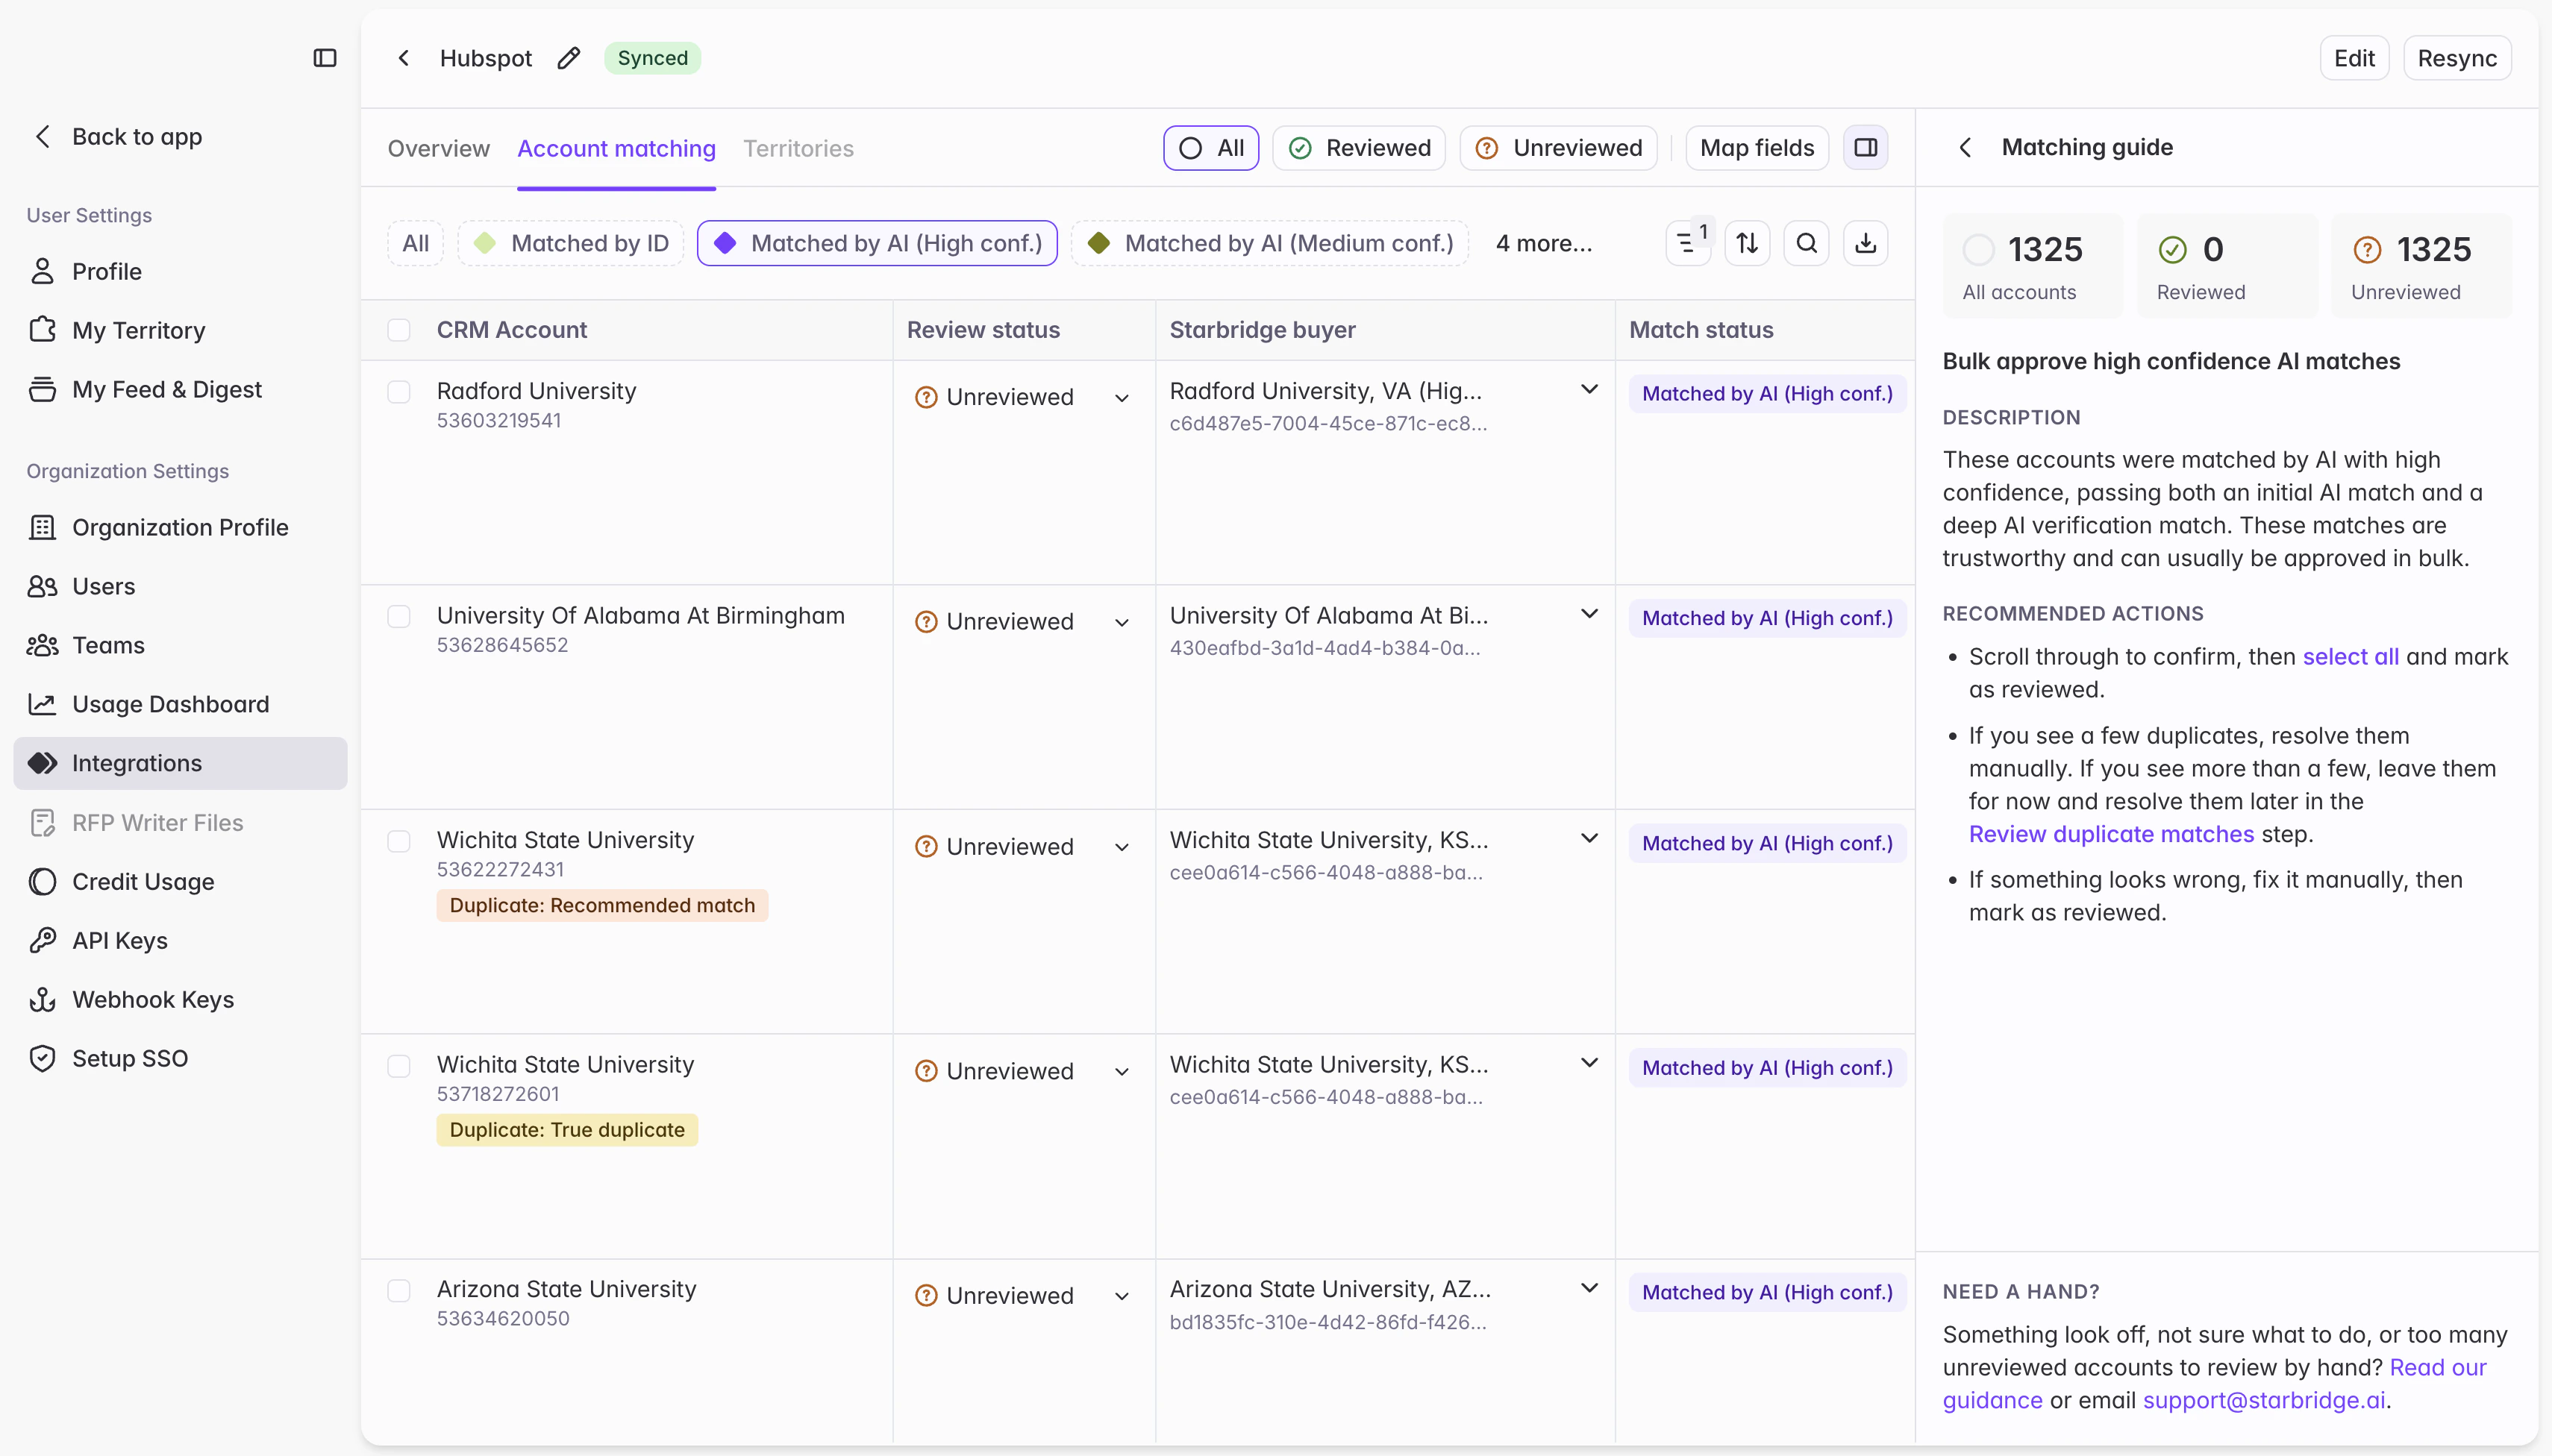This screenshot has width=2552, height=1456.
Task: Click the Unreviewed count card showing 1325
Action: point(2421,266)
